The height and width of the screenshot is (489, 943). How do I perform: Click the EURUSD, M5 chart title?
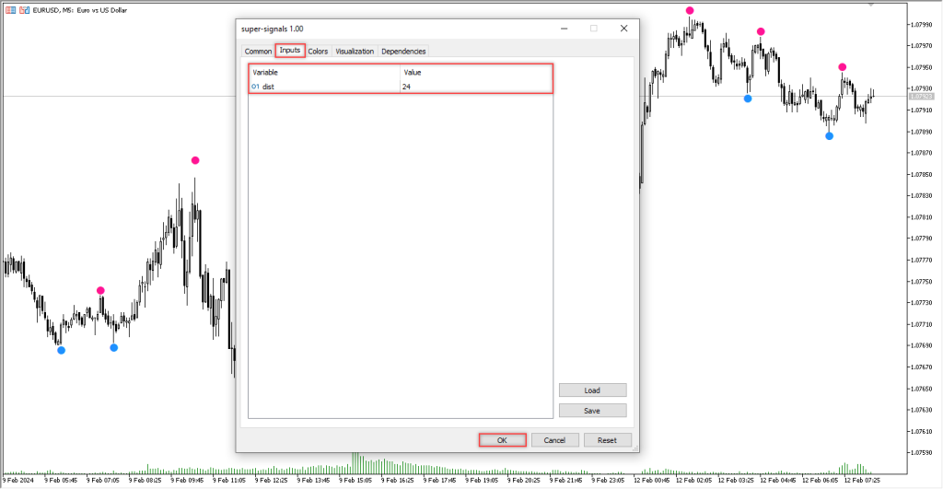point(80,10)
